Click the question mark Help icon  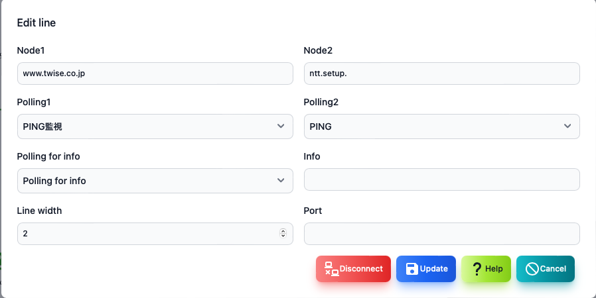pos(477,269)
